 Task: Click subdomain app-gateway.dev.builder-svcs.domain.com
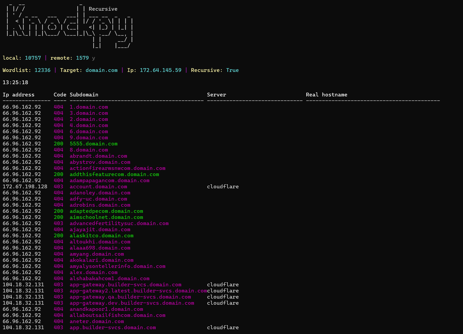click(132, 303)
